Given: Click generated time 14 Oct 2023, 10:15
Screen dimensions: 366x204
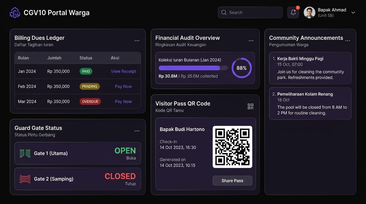Looking at the screenshot, I should pyautogui.click(x=177, y=165).
